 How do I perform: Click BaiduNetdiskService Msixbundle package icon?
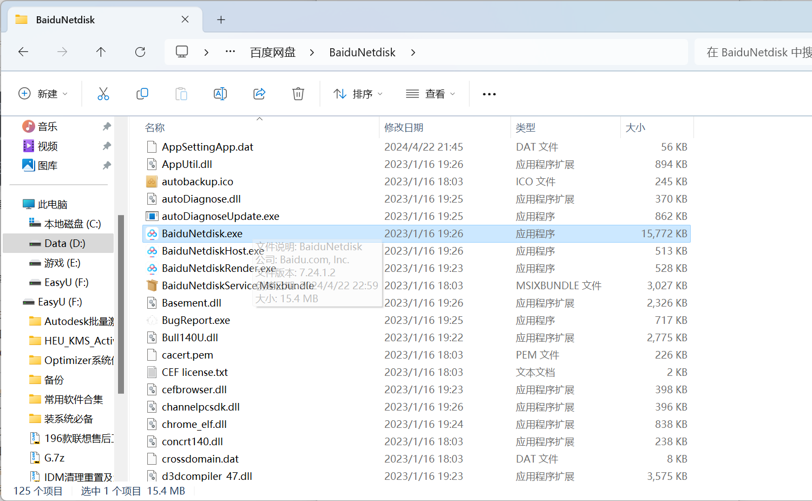click(152, 285)
